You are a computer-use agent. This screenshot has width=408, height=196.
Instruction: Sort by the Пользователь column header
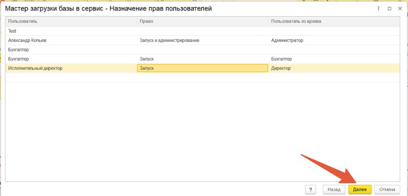[x=71, y=21]
